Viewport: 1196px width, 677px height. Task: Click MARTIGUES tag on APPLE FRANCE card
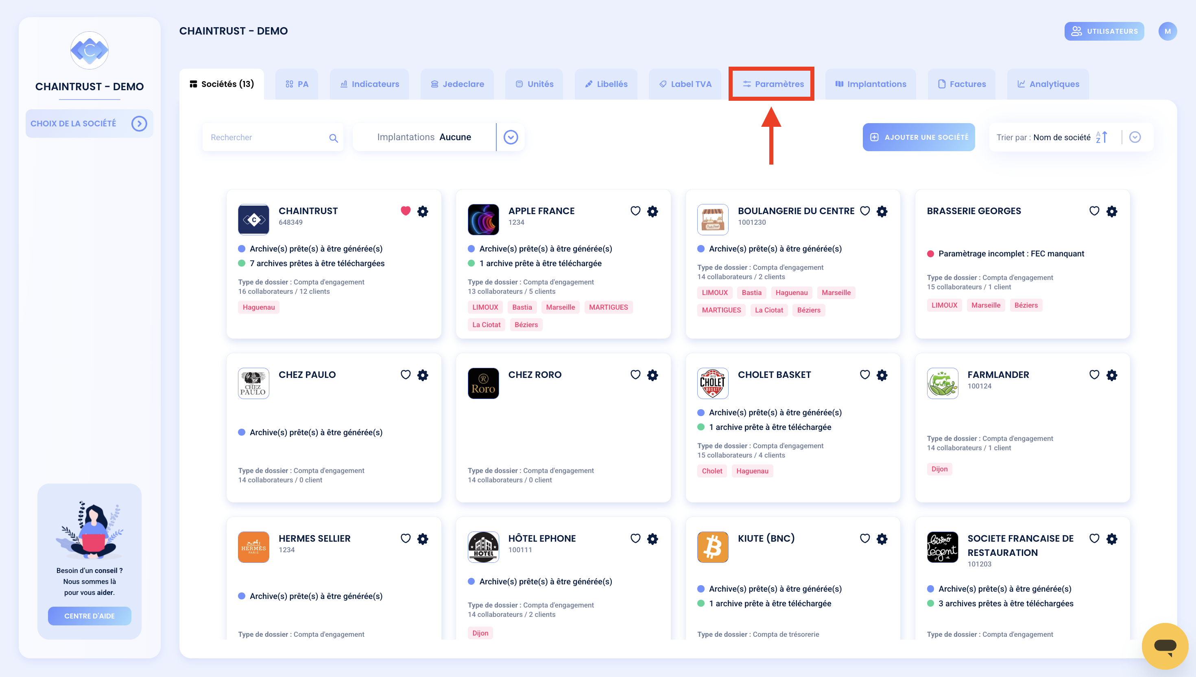point(608,307)
